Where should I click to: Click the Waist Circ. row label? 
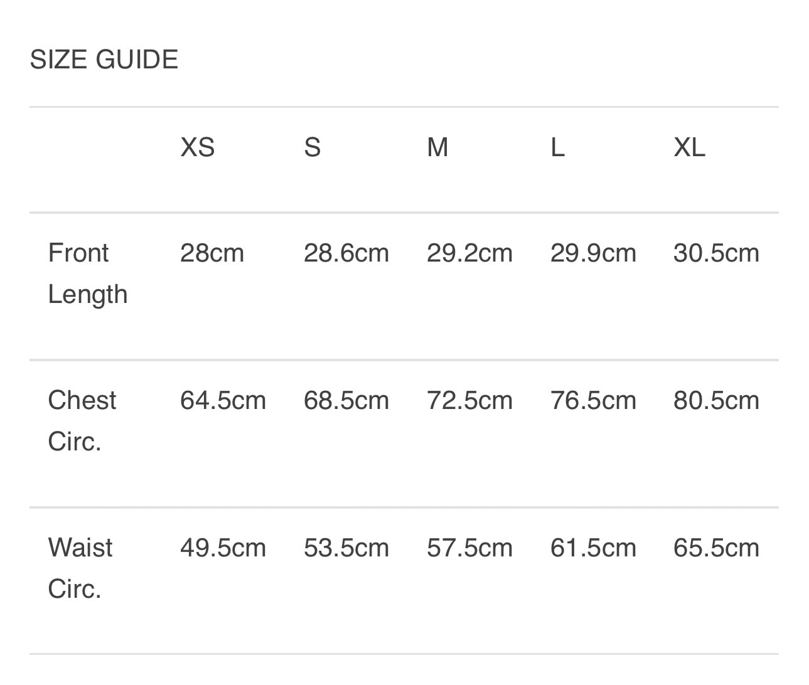click(x=80, y=568)
